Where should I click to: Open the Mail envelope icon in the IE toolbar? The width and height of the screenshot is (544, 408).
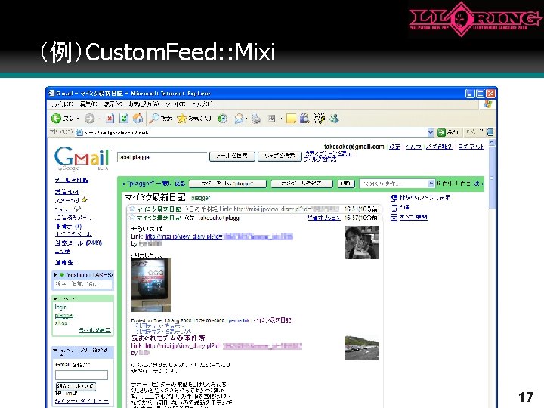point(239,119)
